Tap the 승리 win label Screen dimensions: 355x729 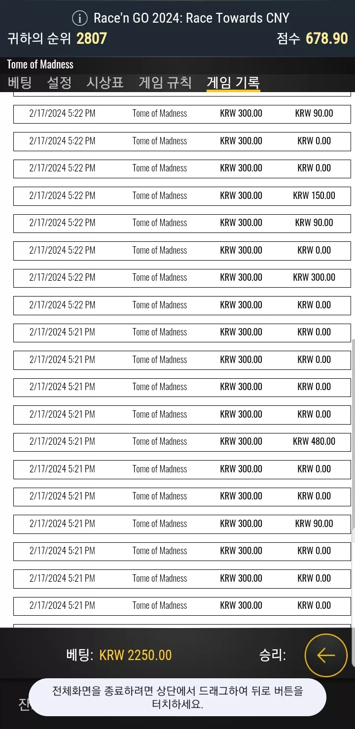pos(272,655)
